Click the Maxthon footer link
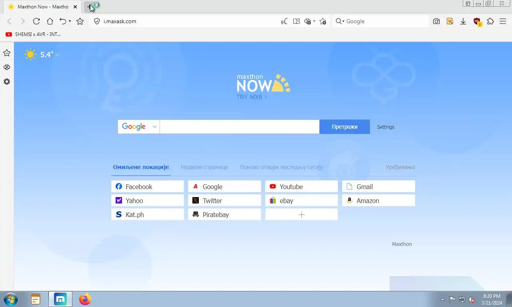Image resolution: width=512 pixels, height=307 pixels. coord(402,244)
